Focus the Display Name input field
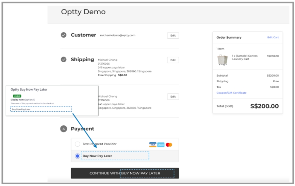Screen dimensions: 295x186 [x=41, y=109]
